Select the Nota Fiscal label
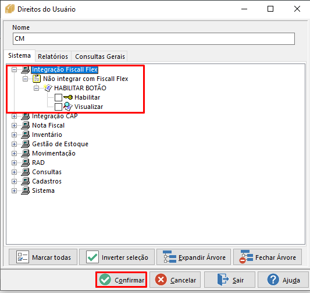The image size is (310, 293). tap(48, 125)
